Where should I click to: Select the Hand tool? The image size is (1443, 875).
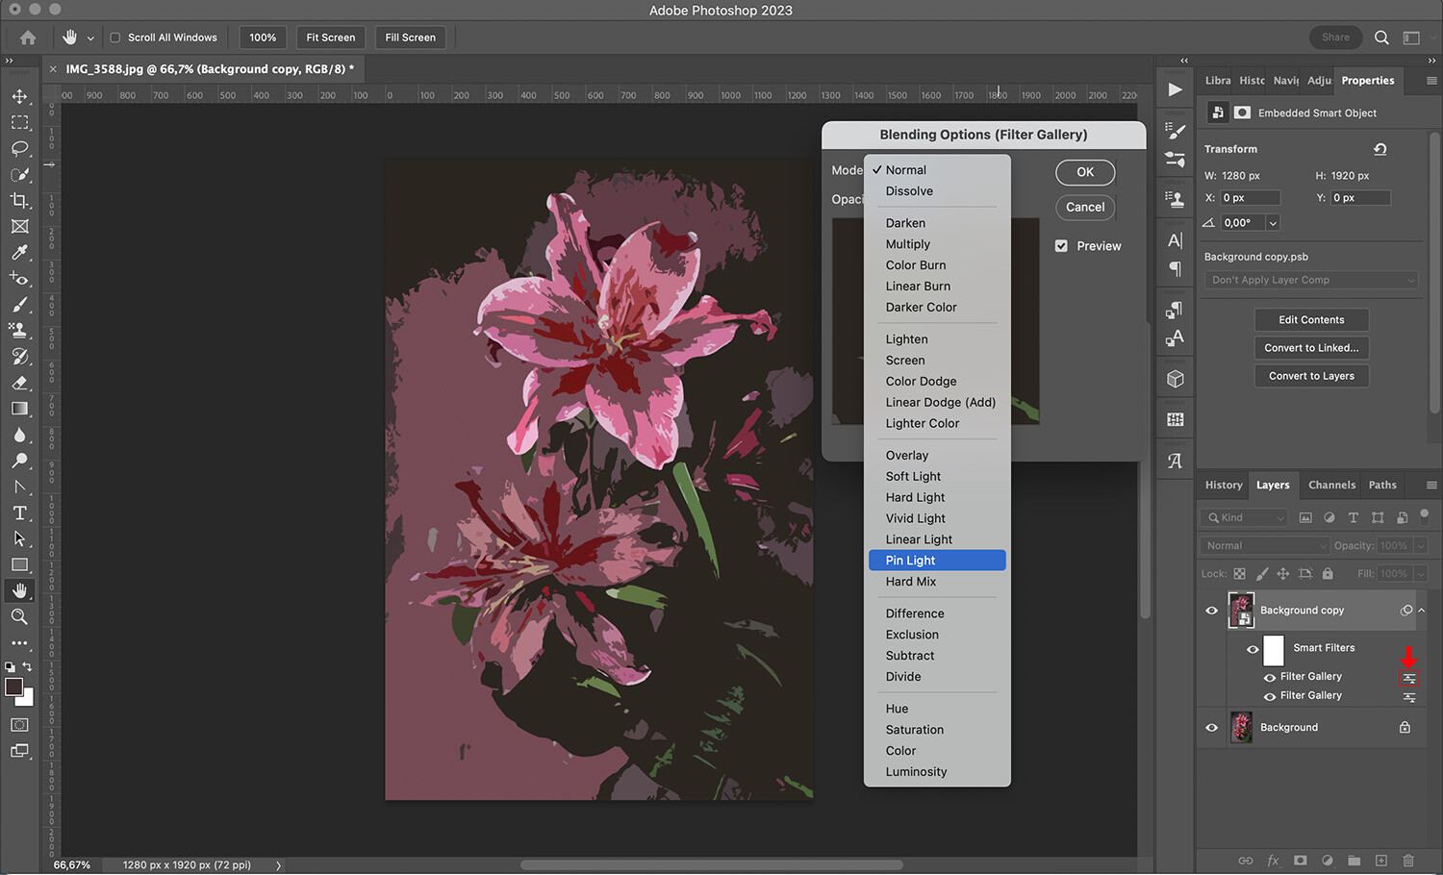[x=19, y=589]
